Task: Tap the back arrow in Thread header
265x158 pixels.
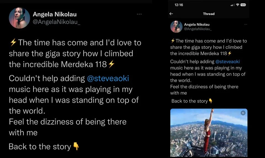Action: point(171,14)
